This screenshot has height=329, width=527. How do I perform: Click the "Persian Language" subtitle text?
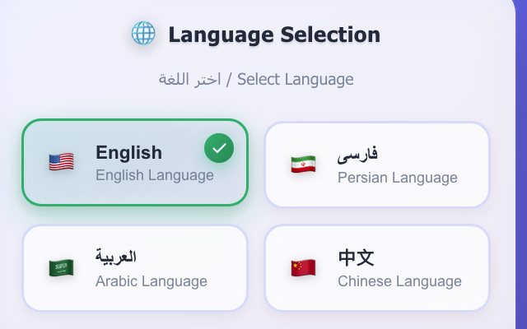pos(397,178)
